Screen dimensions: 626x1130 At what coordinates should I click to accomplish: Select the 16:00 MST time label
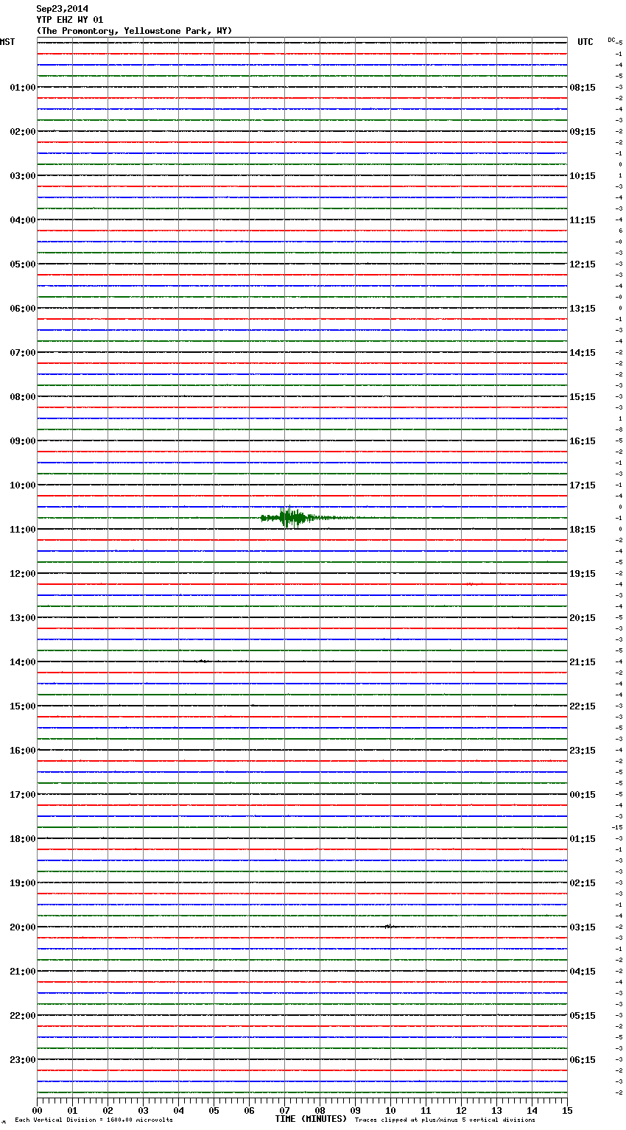(23, 751)
